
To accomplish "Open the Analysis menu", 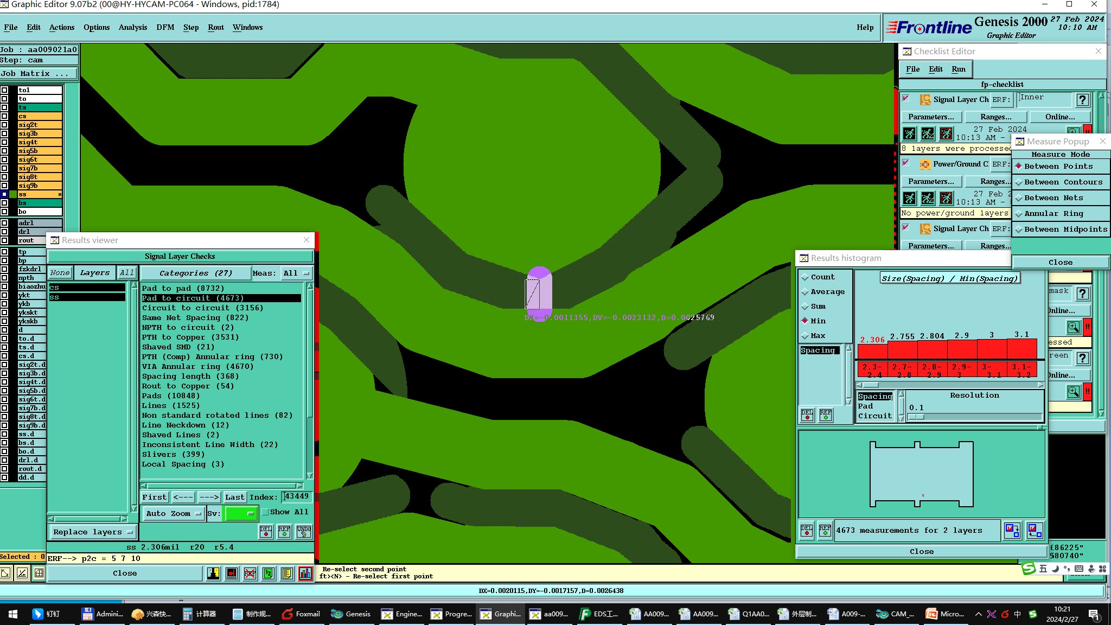I will click(x=132, y=27).
